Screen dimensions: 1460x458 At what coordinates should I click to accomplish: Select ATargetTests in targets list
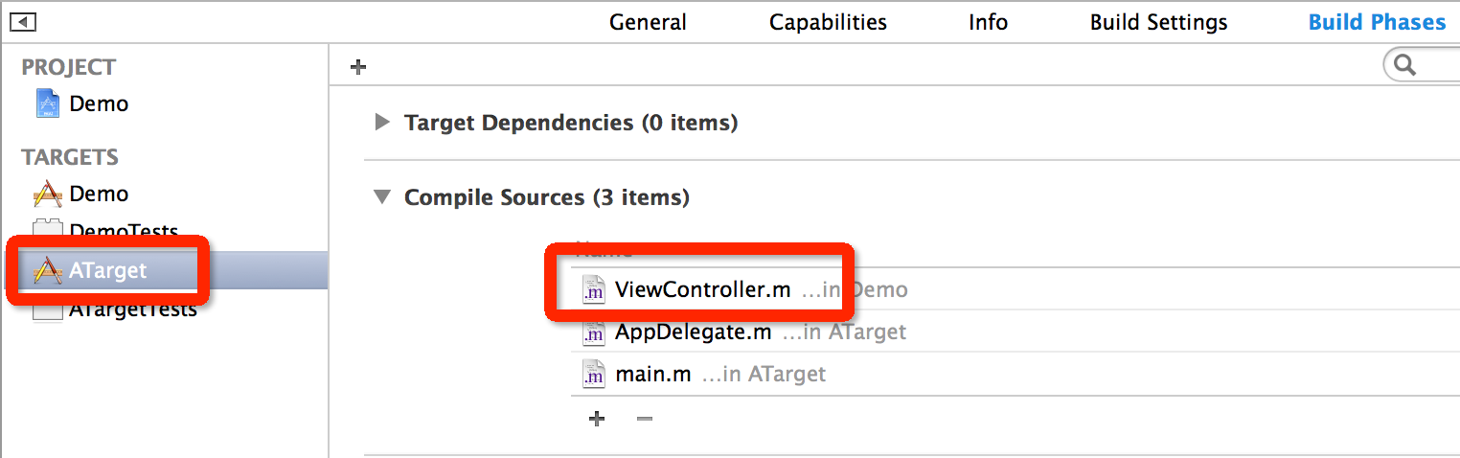pyautogui.click(x=133, y=309)
